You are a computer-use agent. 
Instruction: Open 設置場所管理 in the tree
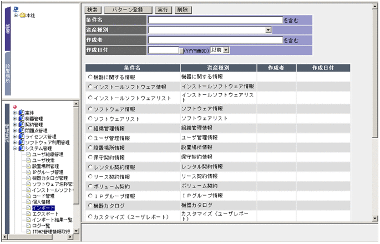(45, 166)
